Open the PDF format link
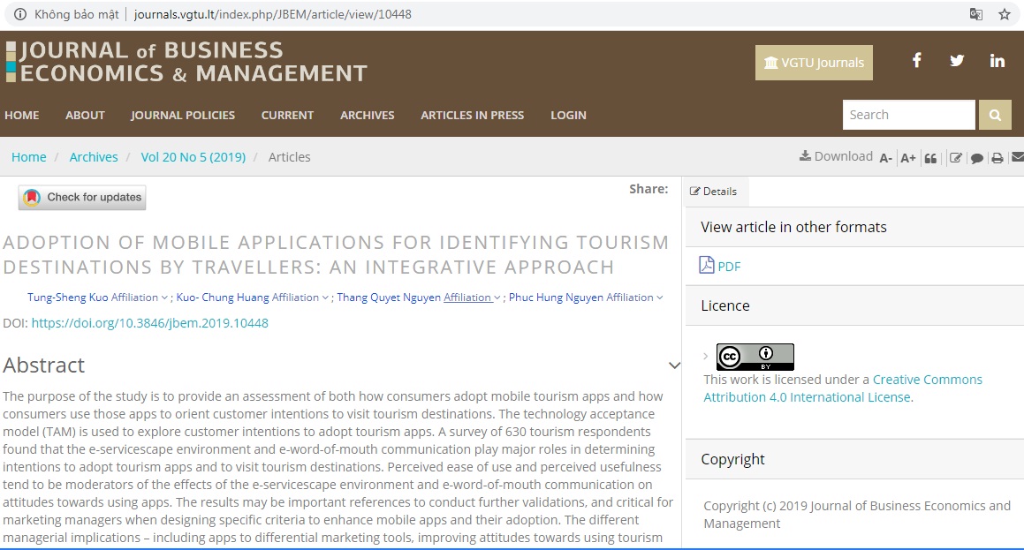 pos(720,266)
